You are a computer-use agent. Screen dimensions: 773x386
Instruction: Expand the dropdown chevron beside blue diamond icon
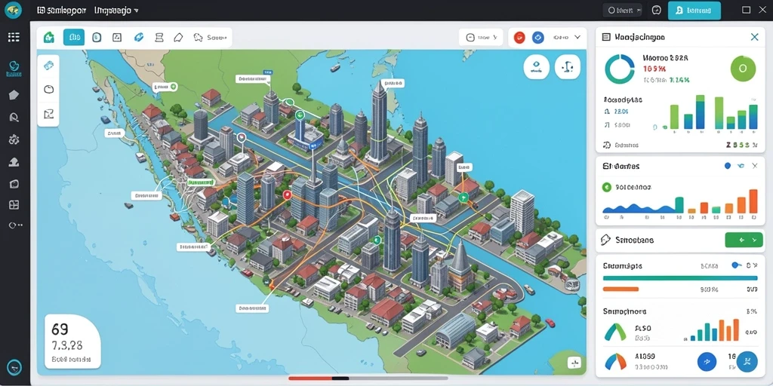pos(577,38)
